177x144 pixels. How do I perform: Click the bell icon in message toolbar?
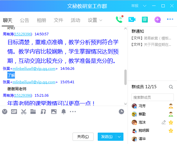63,111
